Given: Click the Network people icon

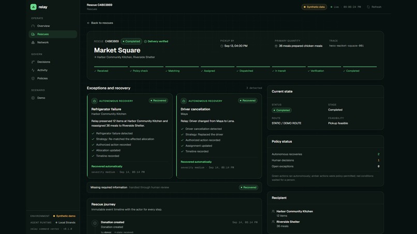Looking at the screenshot, I should (33, 42).
